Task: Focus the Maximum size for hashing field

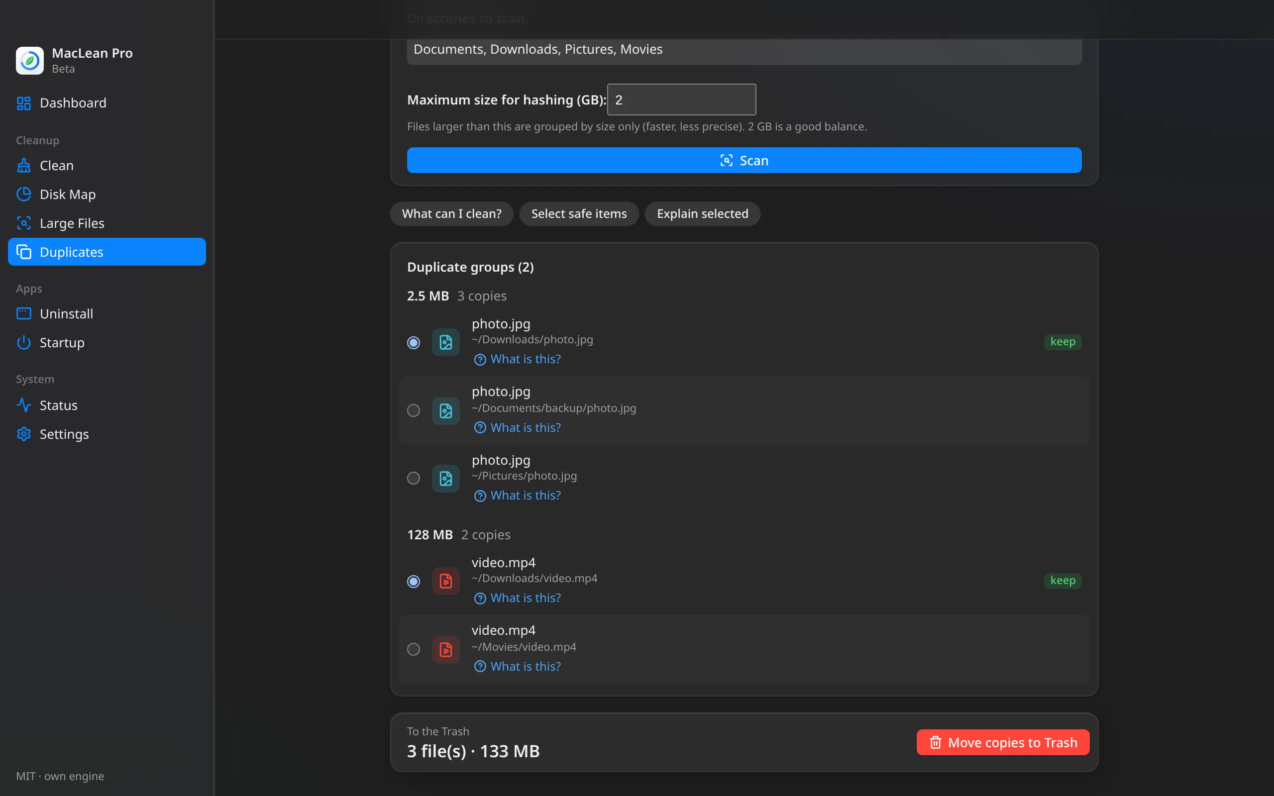Action: tap(681, 99)
